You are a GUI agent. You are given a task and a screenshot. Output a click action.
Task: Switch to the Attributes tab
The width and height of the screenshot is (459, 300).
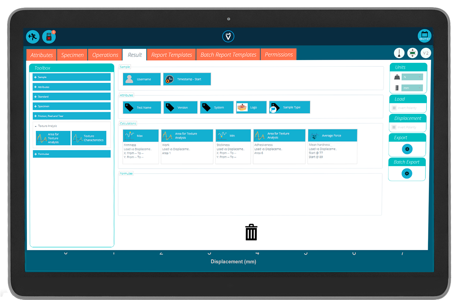[x=41, y=55]
